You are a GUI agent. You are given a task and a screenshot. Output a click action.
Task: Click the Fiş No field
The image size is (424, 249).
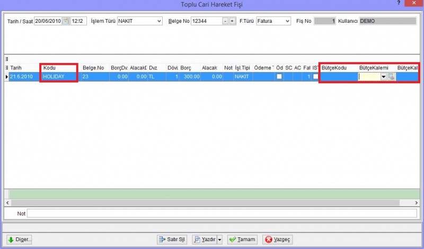325,21
